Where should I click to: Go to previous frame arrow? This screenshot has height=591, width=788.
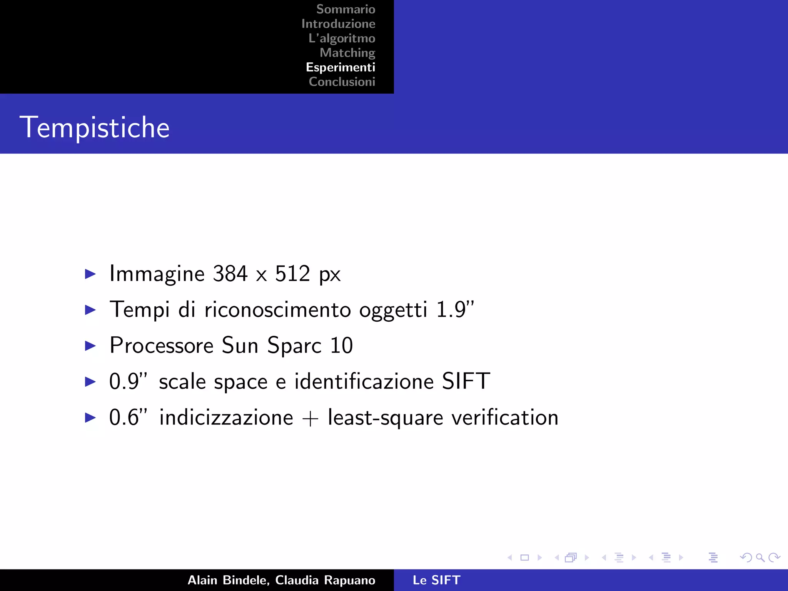coord(557,558)
